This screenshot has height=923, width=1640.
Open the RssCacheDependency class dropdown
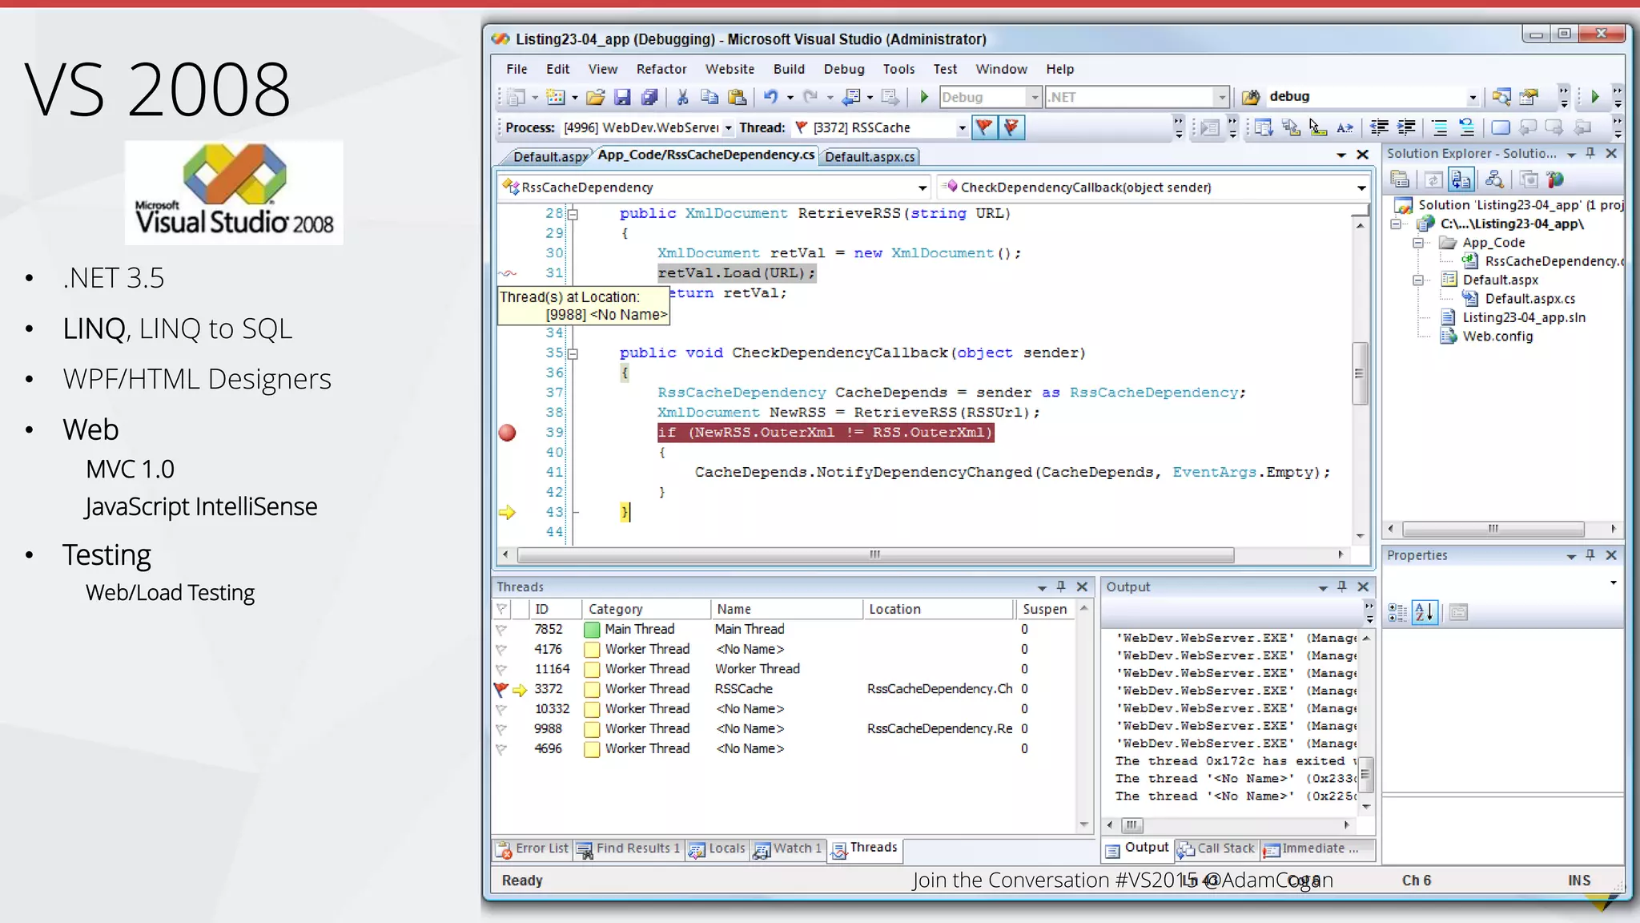[922, 187]
